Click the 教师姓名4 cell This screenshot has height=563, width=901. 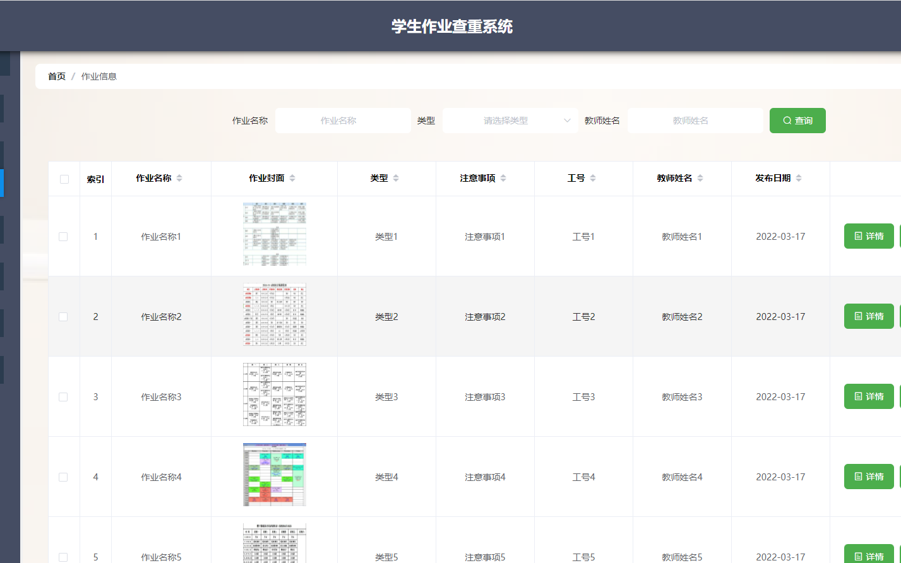tap(682, 477)
